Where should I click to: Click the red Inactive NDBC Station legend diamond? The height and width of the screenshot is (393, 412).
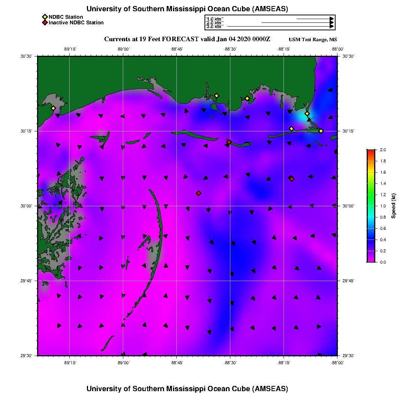point(45,23)
